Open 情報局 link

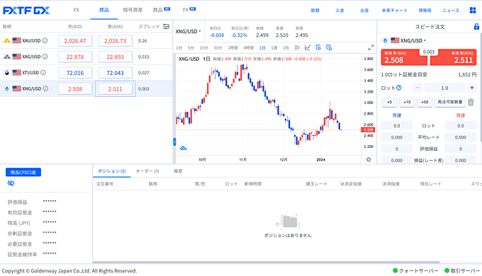coord(425,11)
